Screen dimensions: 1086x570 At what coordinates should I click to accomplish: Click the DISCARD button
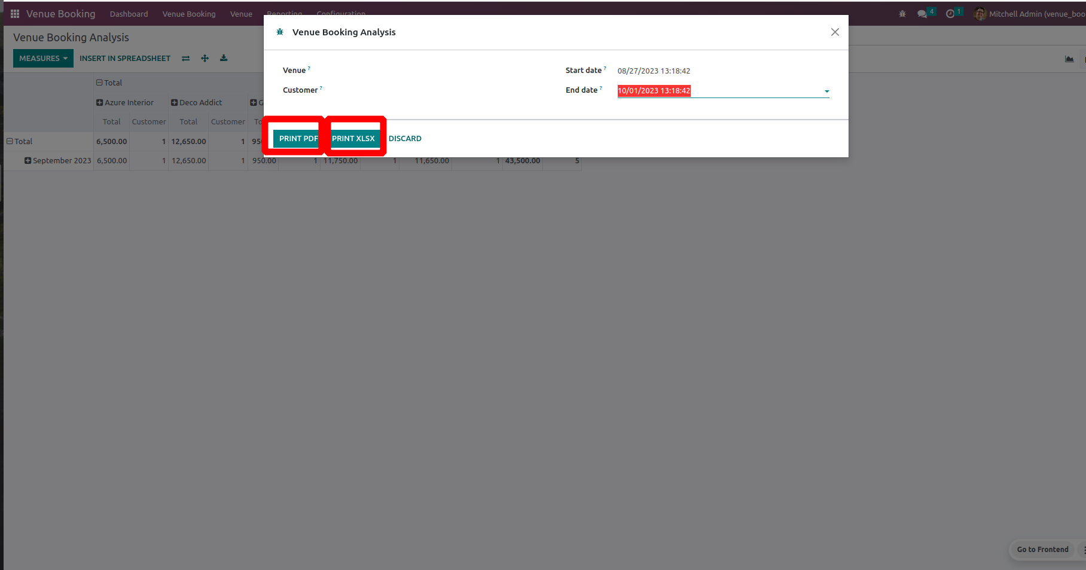[x=405, y=138]
